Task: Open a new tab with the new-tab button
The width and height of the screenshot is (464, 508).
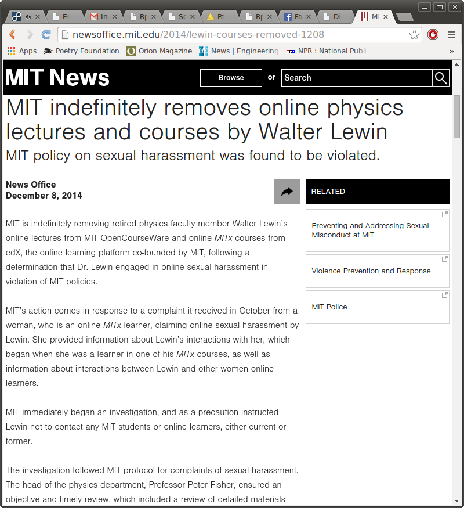Action: click(x=404, y=17)
